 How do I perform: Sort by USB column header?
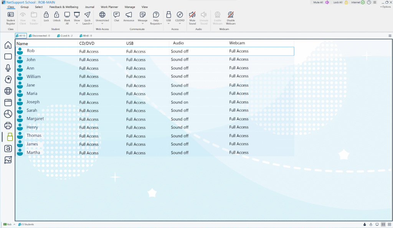130,43
